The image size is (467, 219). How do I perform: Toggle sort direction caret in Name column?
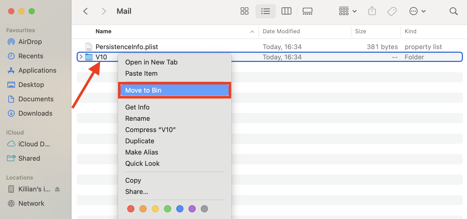(252, 31)
